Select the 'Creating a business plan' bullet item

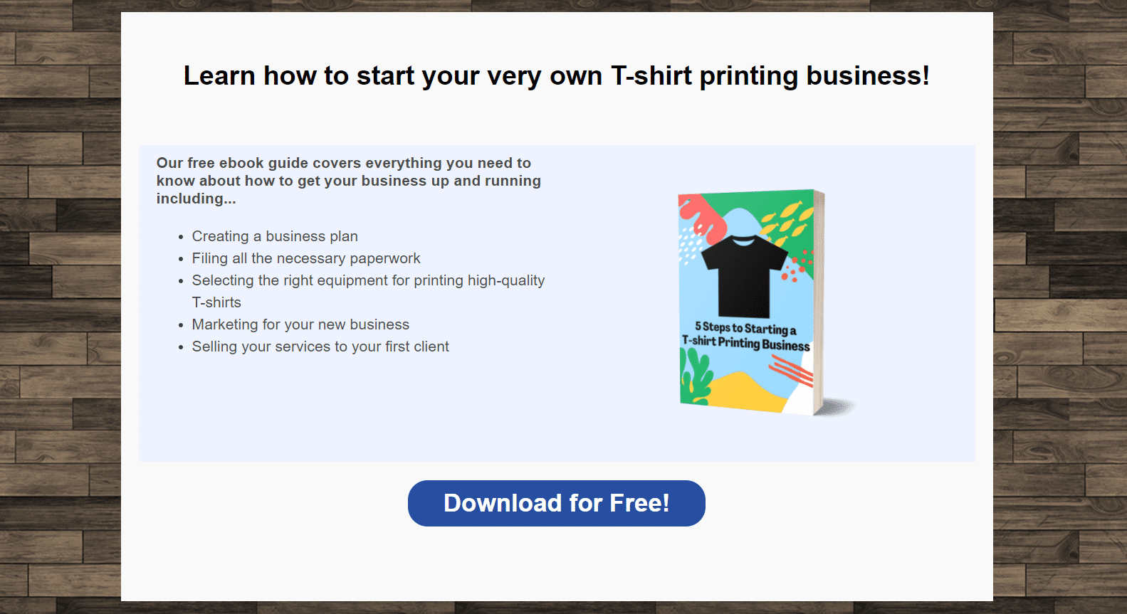point(275,236)
